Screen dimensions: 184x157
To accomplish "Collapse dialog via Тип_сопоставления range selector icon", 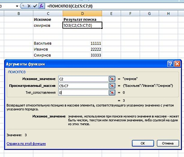I will (x=112, y=92).
